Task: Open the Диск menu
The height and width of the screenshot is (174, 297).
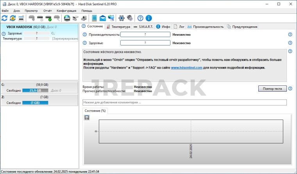Action: (16, 11)
